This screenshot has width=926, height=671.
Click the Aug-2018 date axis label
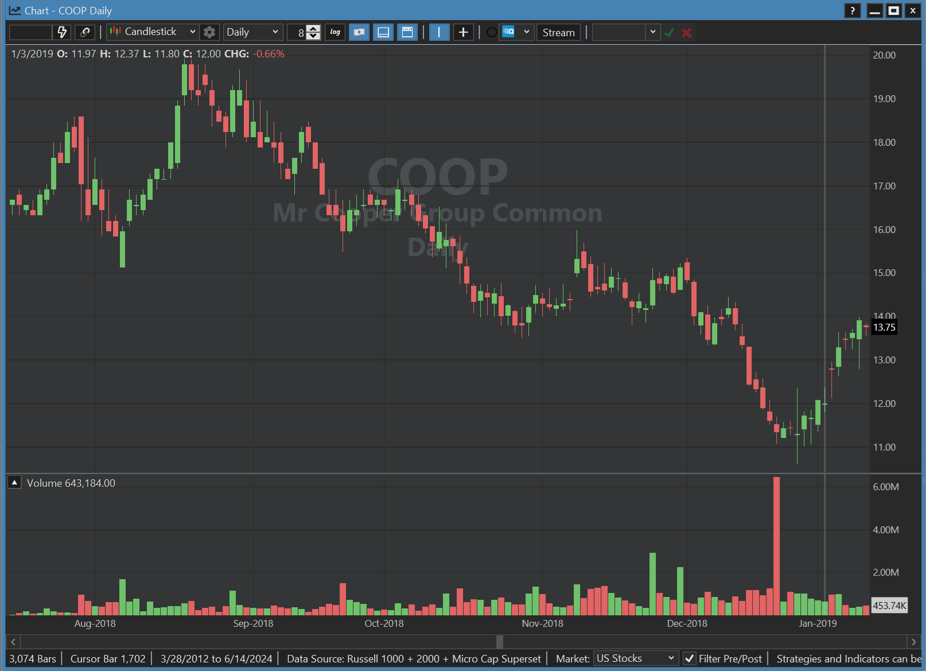click(x=95, y=623)
